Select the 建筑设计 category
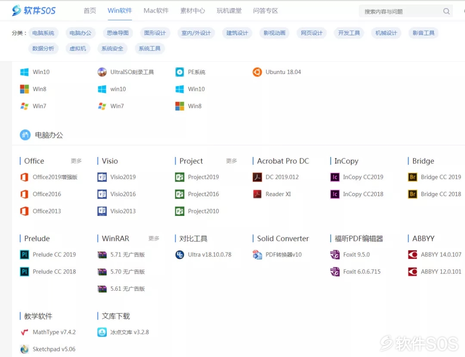This screenshot has height=357, width=465. (237, 33)
